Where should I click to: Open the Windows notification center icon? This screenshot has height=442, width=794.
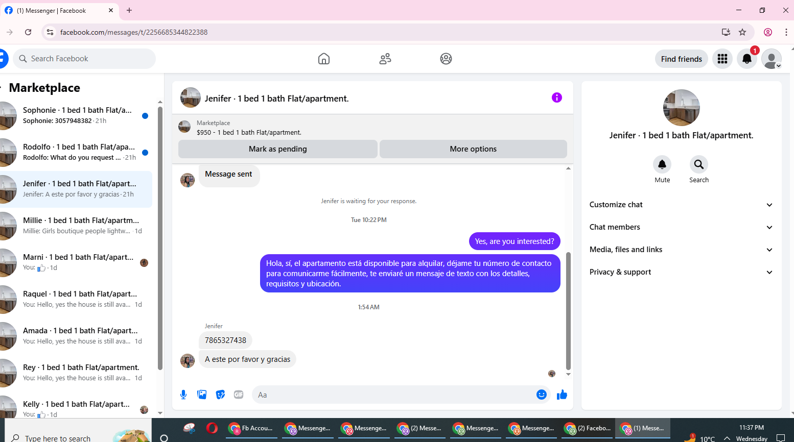780,438
